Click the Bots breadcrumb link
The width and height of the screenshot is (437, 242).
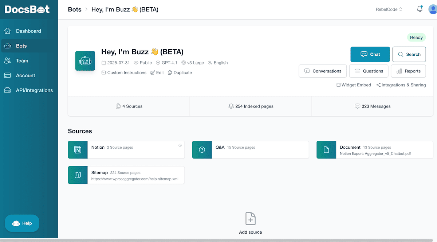(75, 9)
